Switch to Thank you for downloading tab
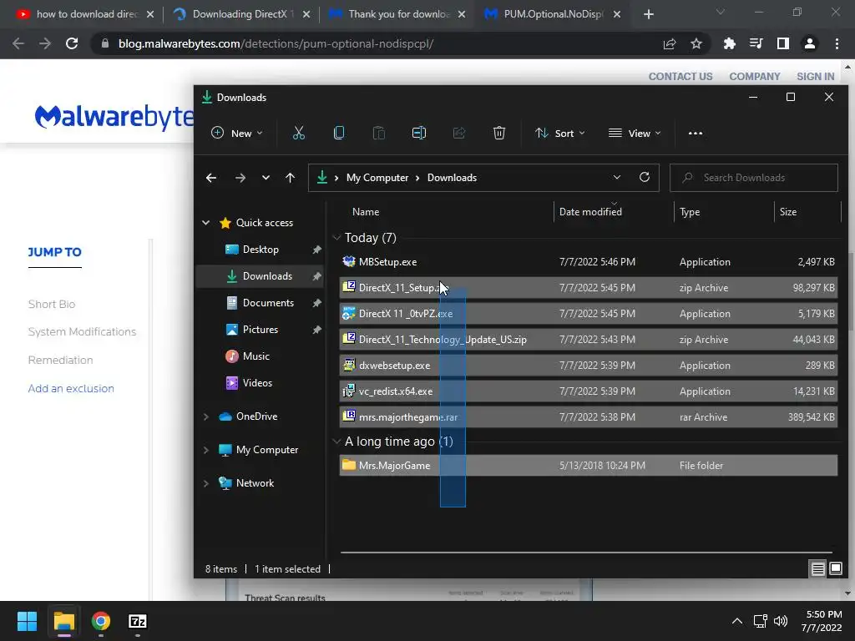855x641 pixels. point(397,14)
